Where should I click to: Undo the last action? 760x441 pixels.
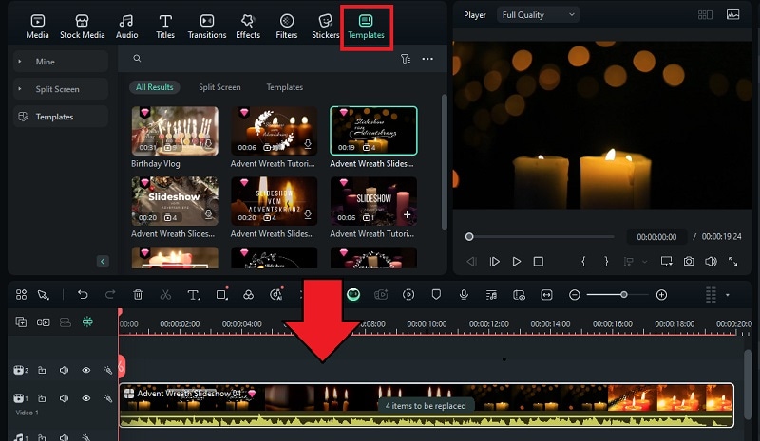83,295
